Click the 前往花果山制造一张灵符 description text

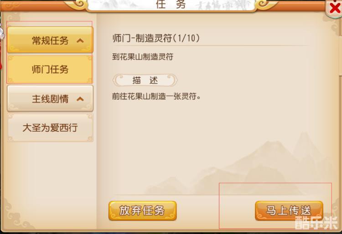tap(156, 96)
